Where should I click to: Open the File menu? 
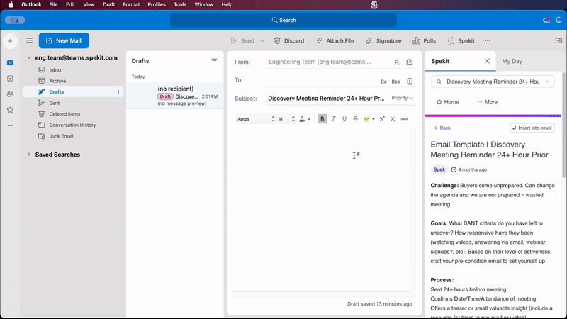(x=53, y=4)
